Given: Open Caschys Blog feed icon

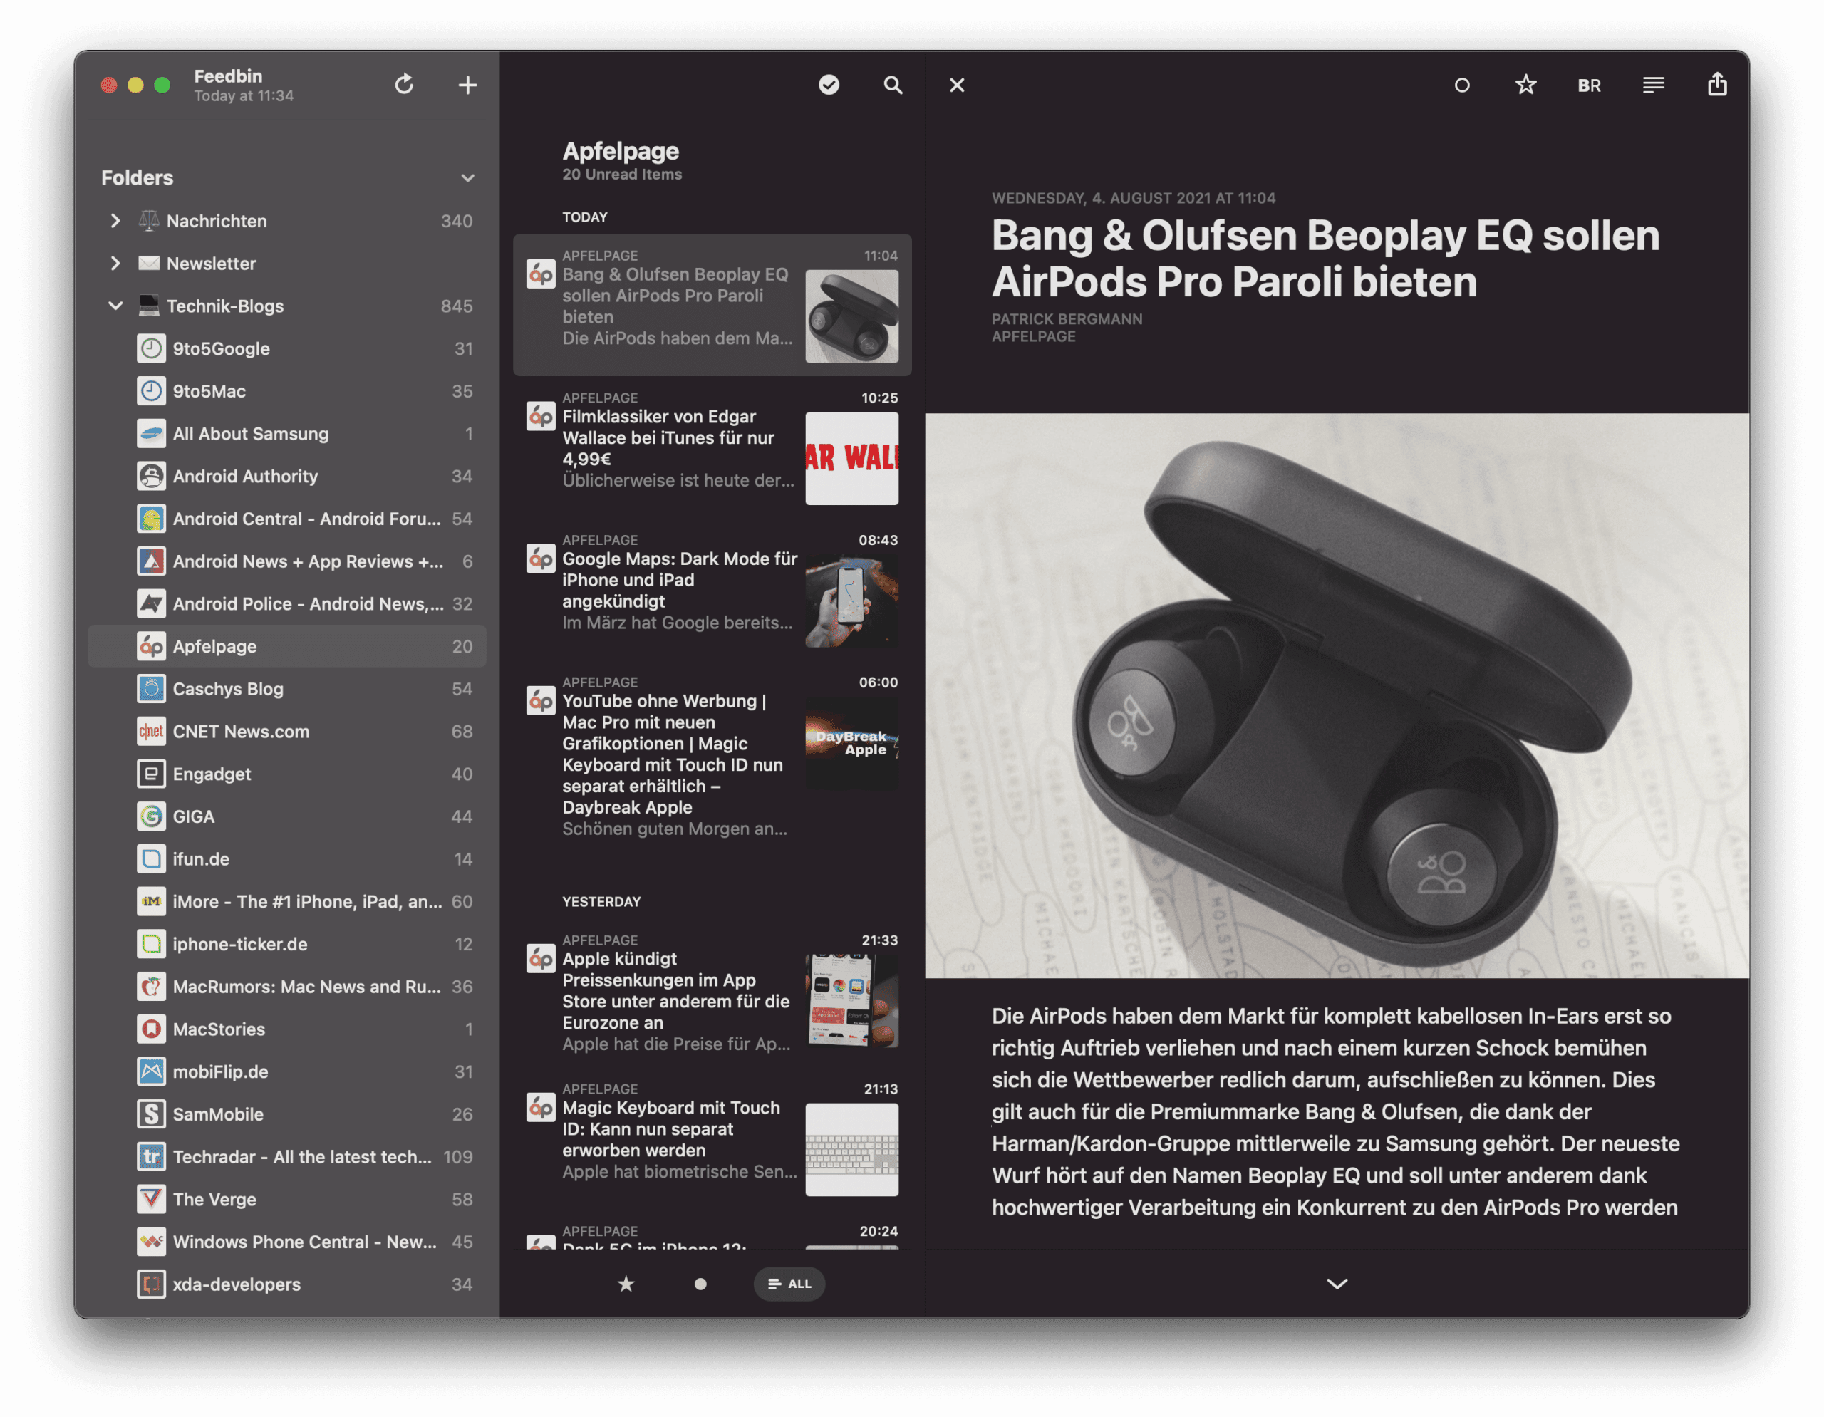Looking at the screenshot, I should point(151,689).
